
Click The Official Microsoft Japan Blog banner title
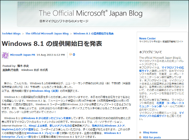tap(91, 13)
